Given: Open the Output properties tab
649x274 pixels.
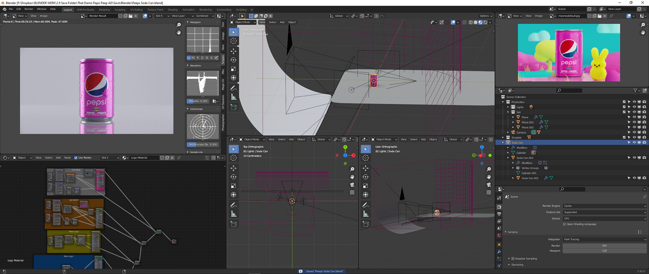Looking at the screenshot, I should [499, 214].
